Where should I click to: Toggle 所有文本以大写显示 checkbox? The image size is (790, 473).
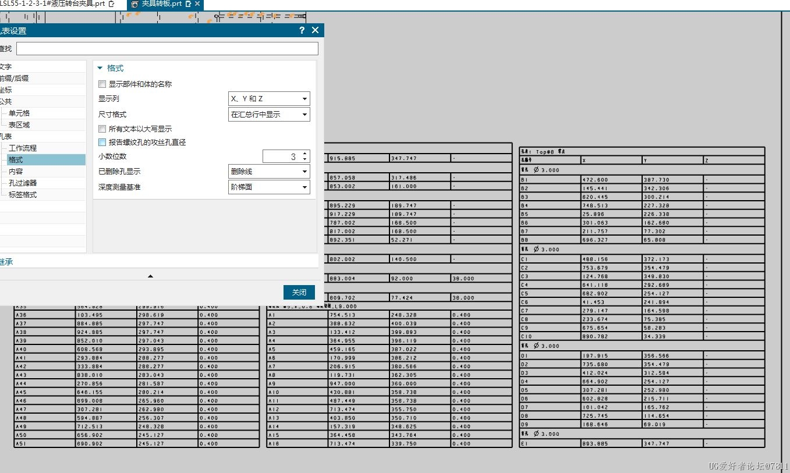[102, 129]
